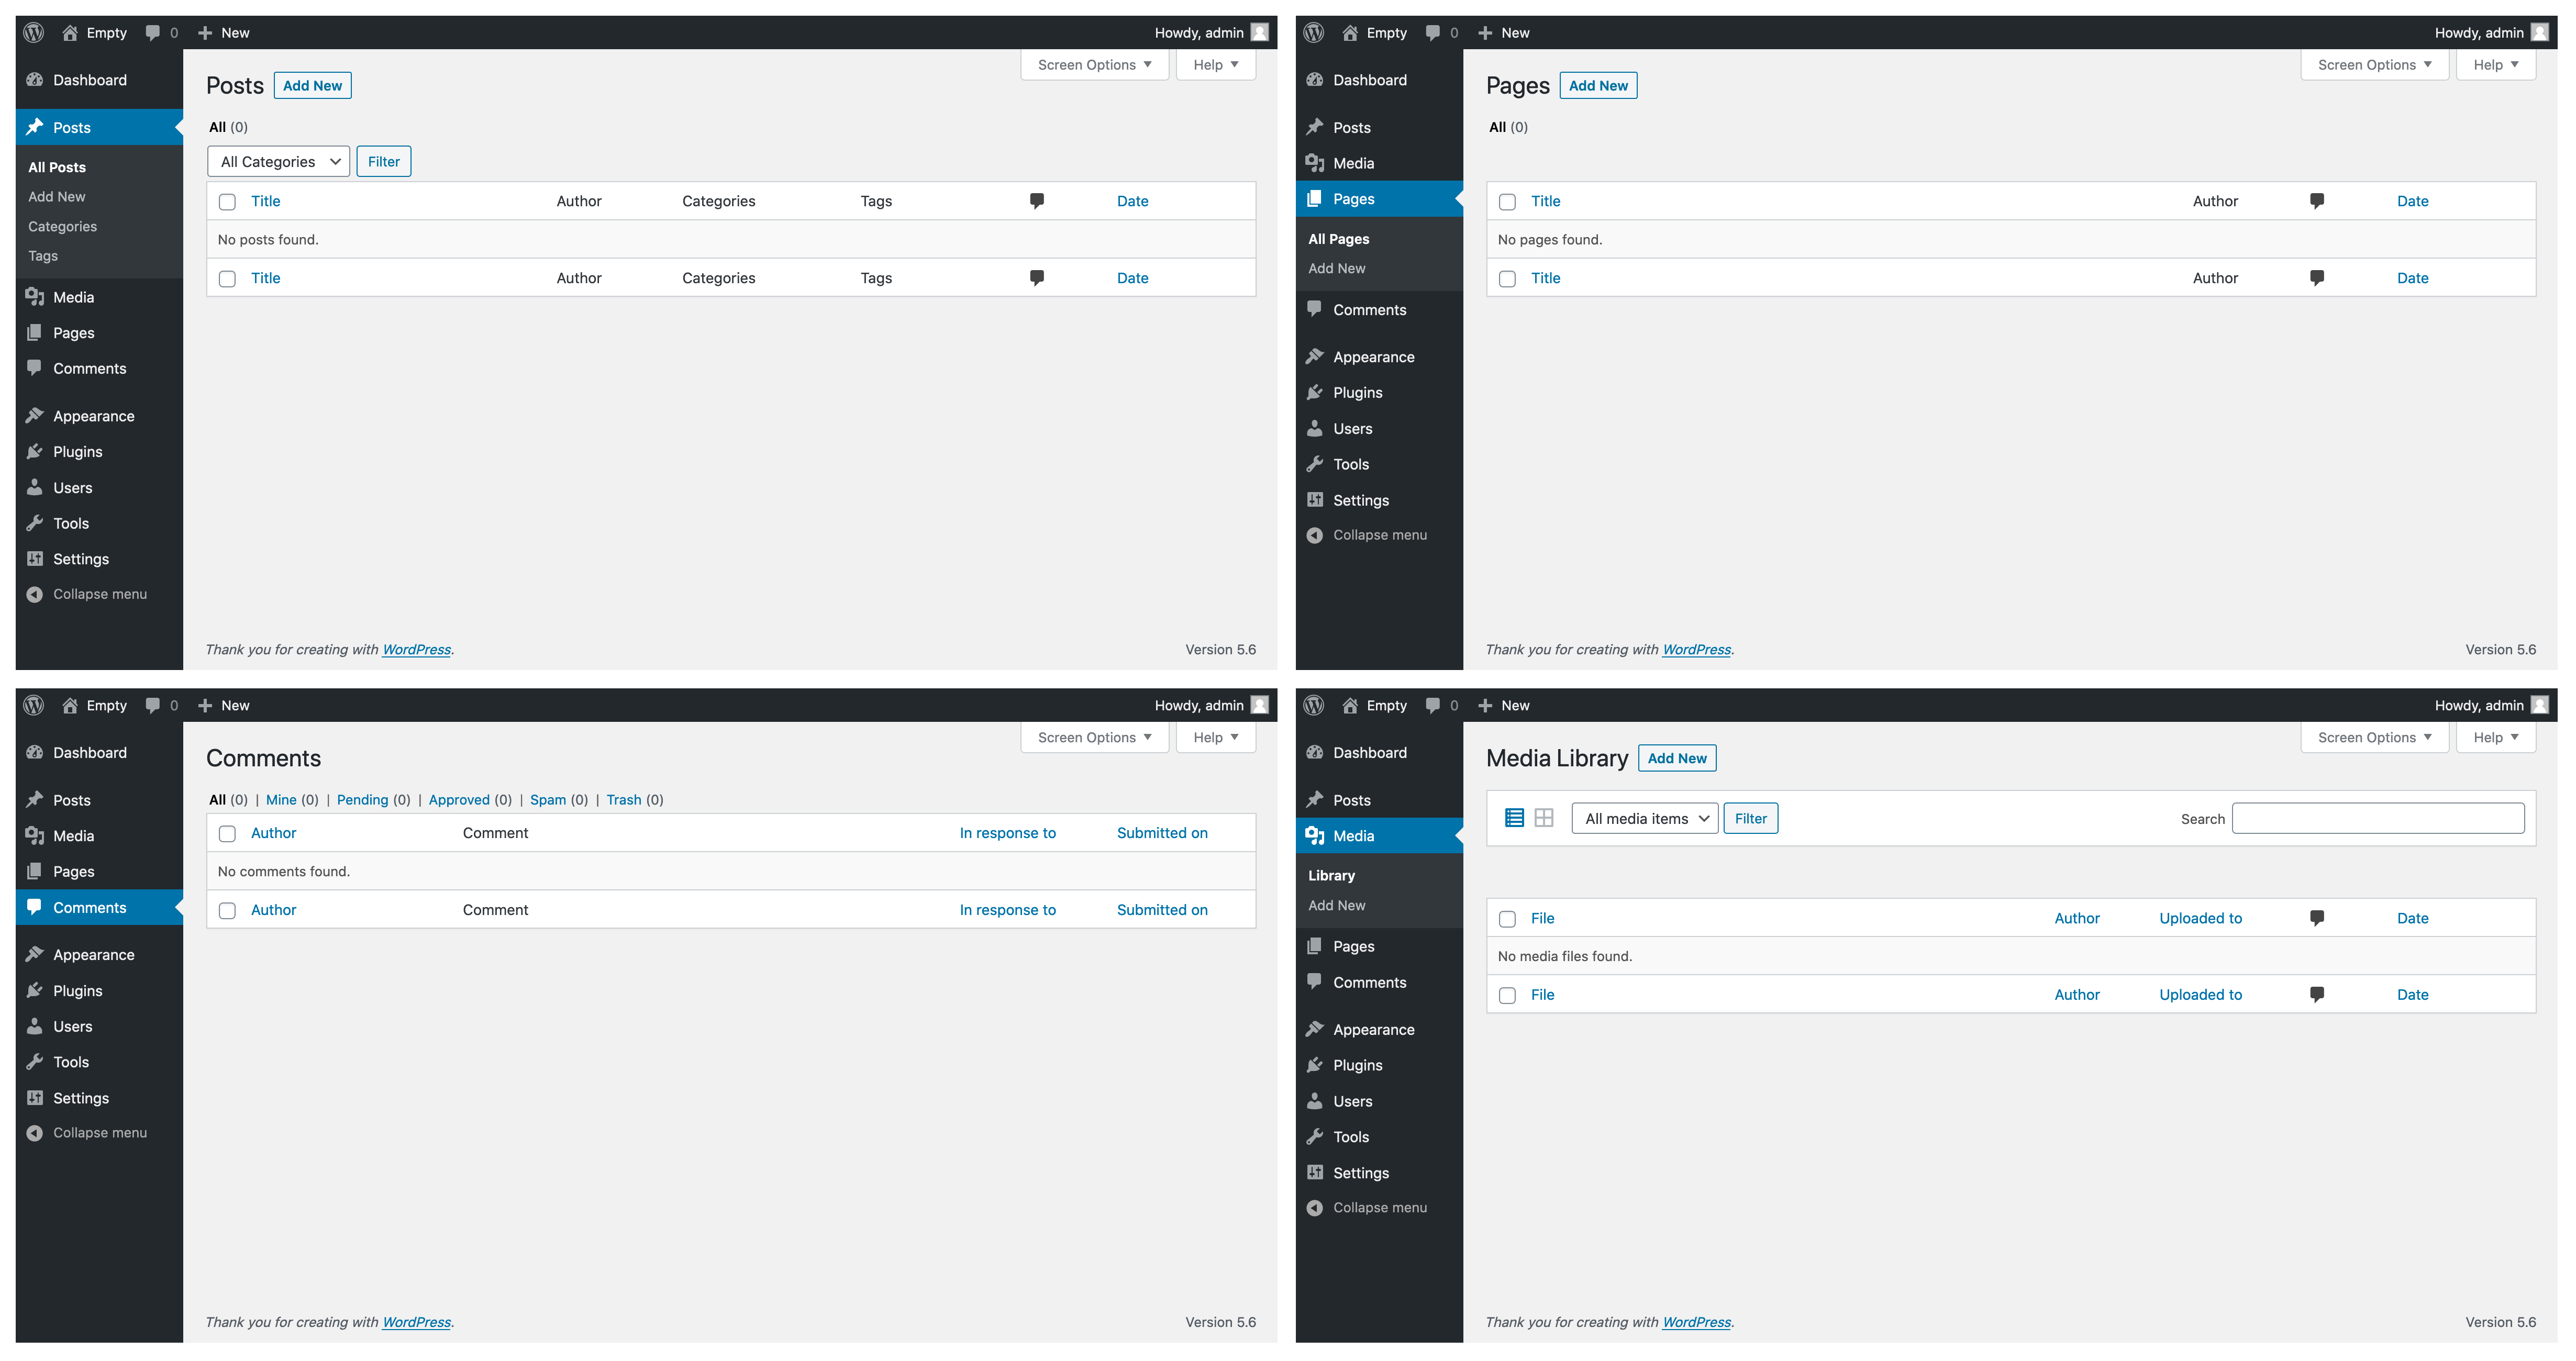Open WordPress link in the Posts screen footer
The image size is (2576, 1361).
[x=416, y=650]
